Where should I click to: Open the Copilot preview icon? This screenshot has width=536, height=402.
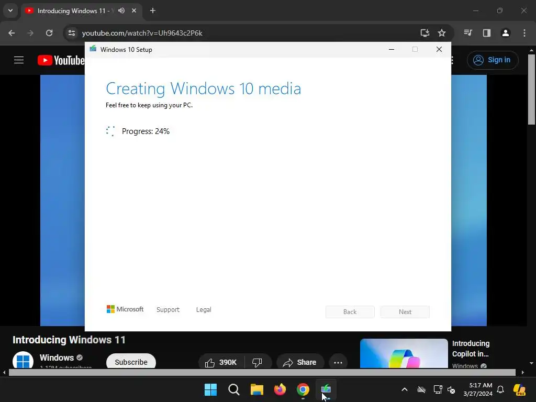pos(519,389)
